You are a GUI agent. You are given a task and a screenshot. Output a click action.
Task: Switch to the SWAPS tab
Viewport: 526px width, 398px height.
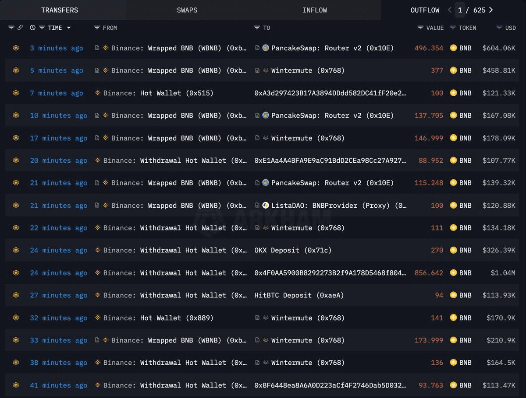(187, 10)
